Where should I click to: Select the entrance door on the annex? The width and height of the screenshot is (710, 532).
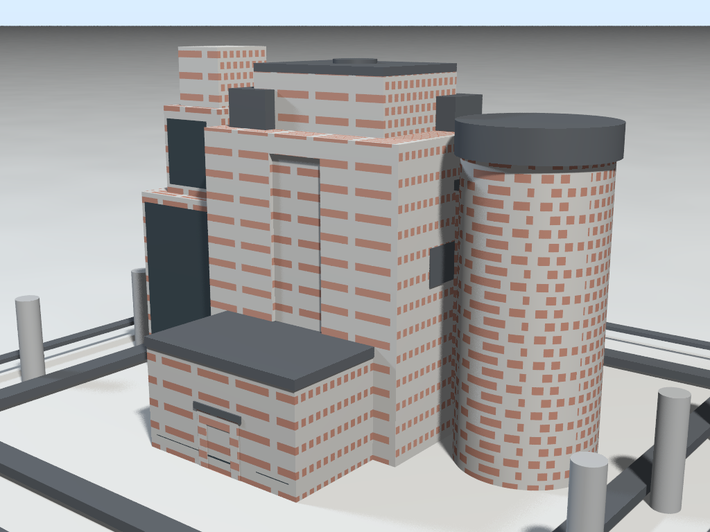tap(218, 447)
